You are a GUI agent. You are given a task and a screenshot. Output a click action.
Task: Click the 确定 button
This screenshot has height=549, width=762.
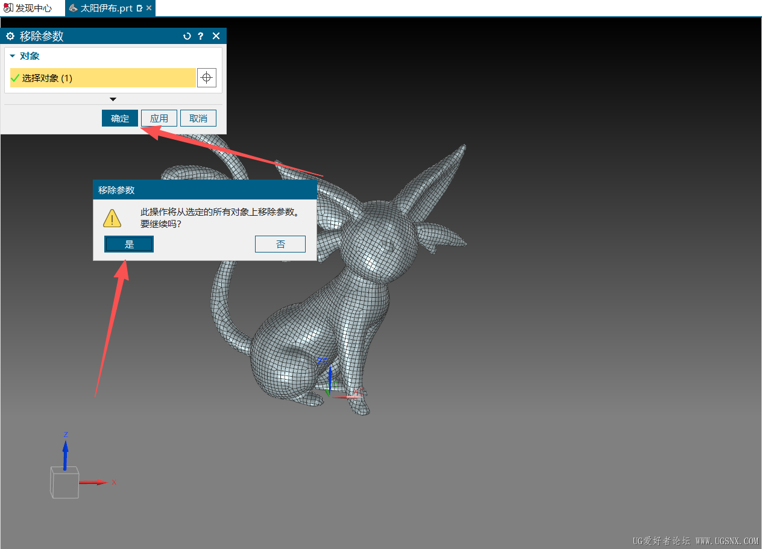pos(120,118)
